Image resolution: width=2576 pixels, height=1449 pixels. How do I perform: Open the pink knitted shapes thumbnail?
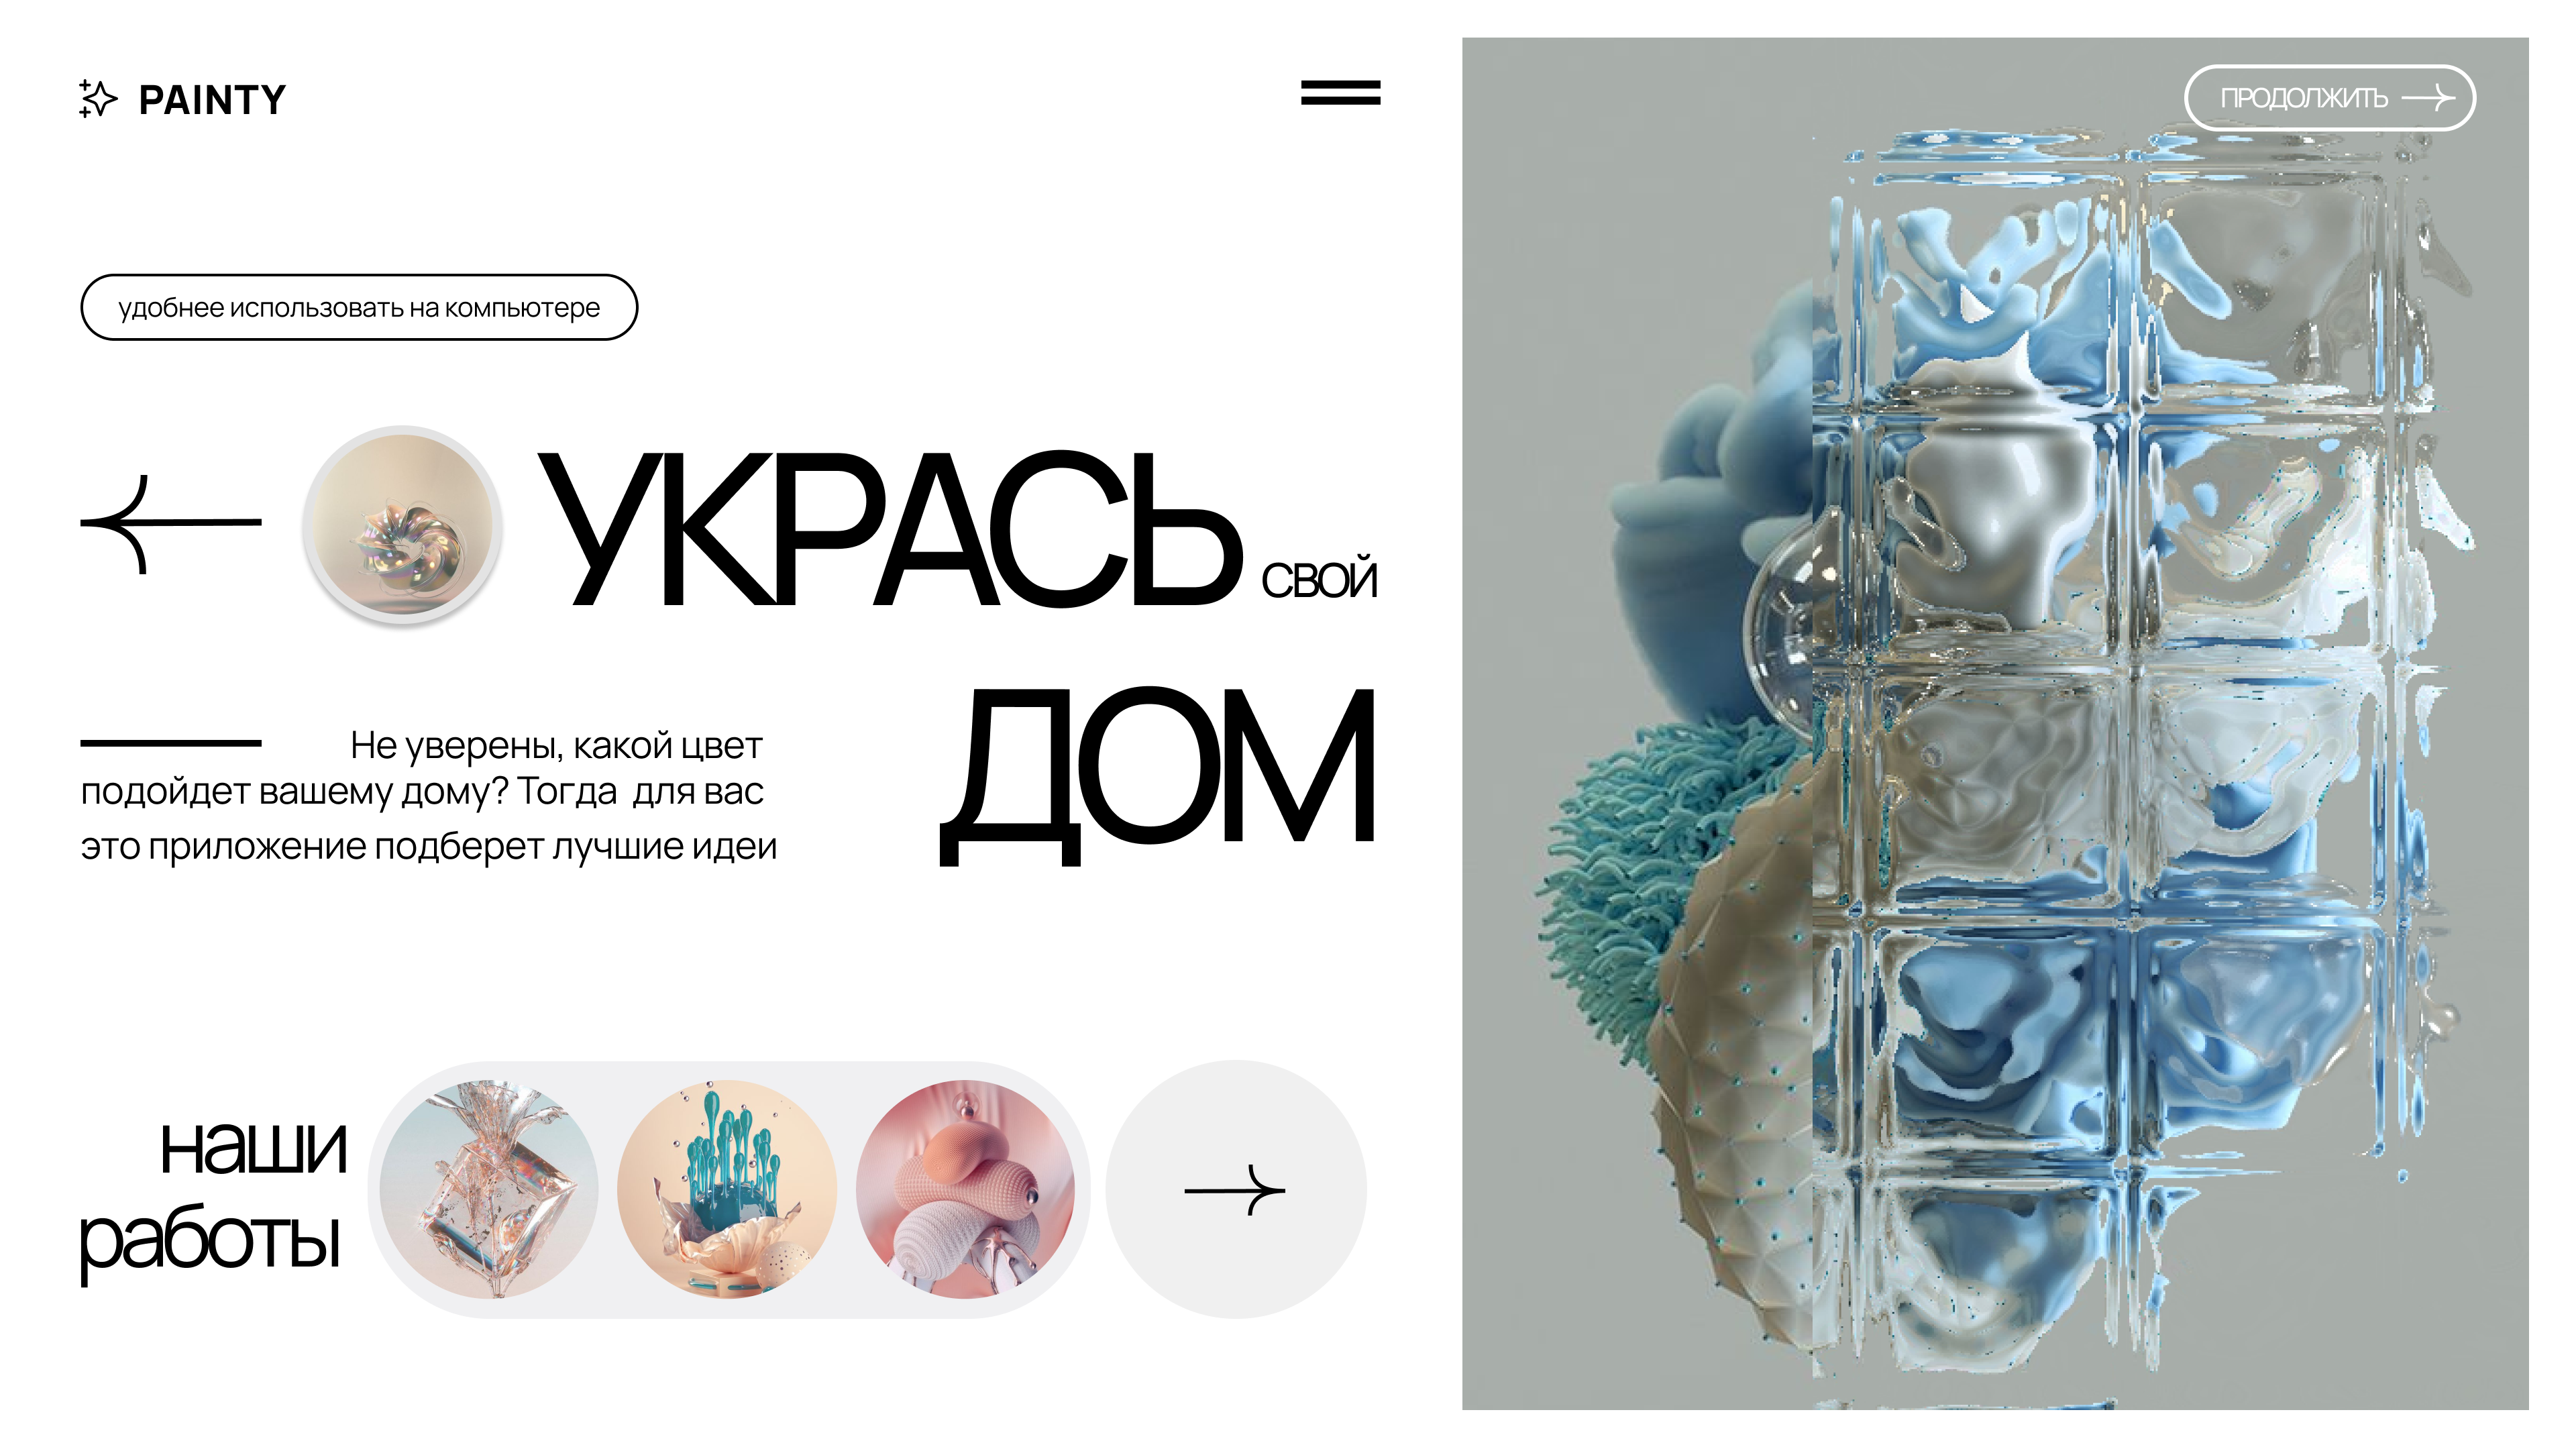(x=965, y=1189)
